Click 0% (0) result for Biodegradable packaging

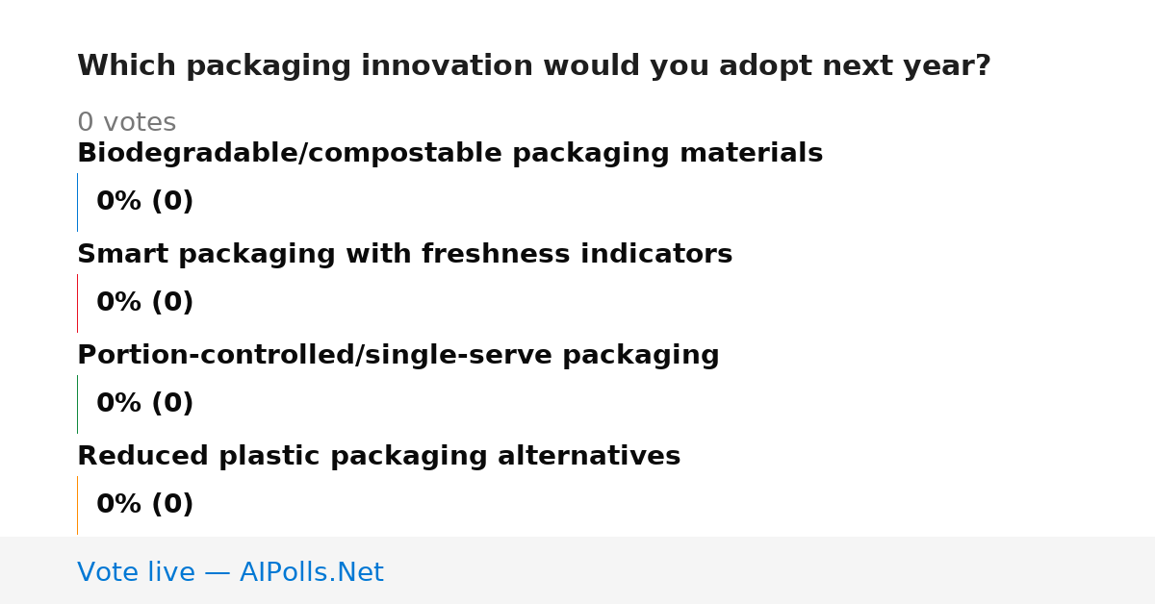coord(144,202)
